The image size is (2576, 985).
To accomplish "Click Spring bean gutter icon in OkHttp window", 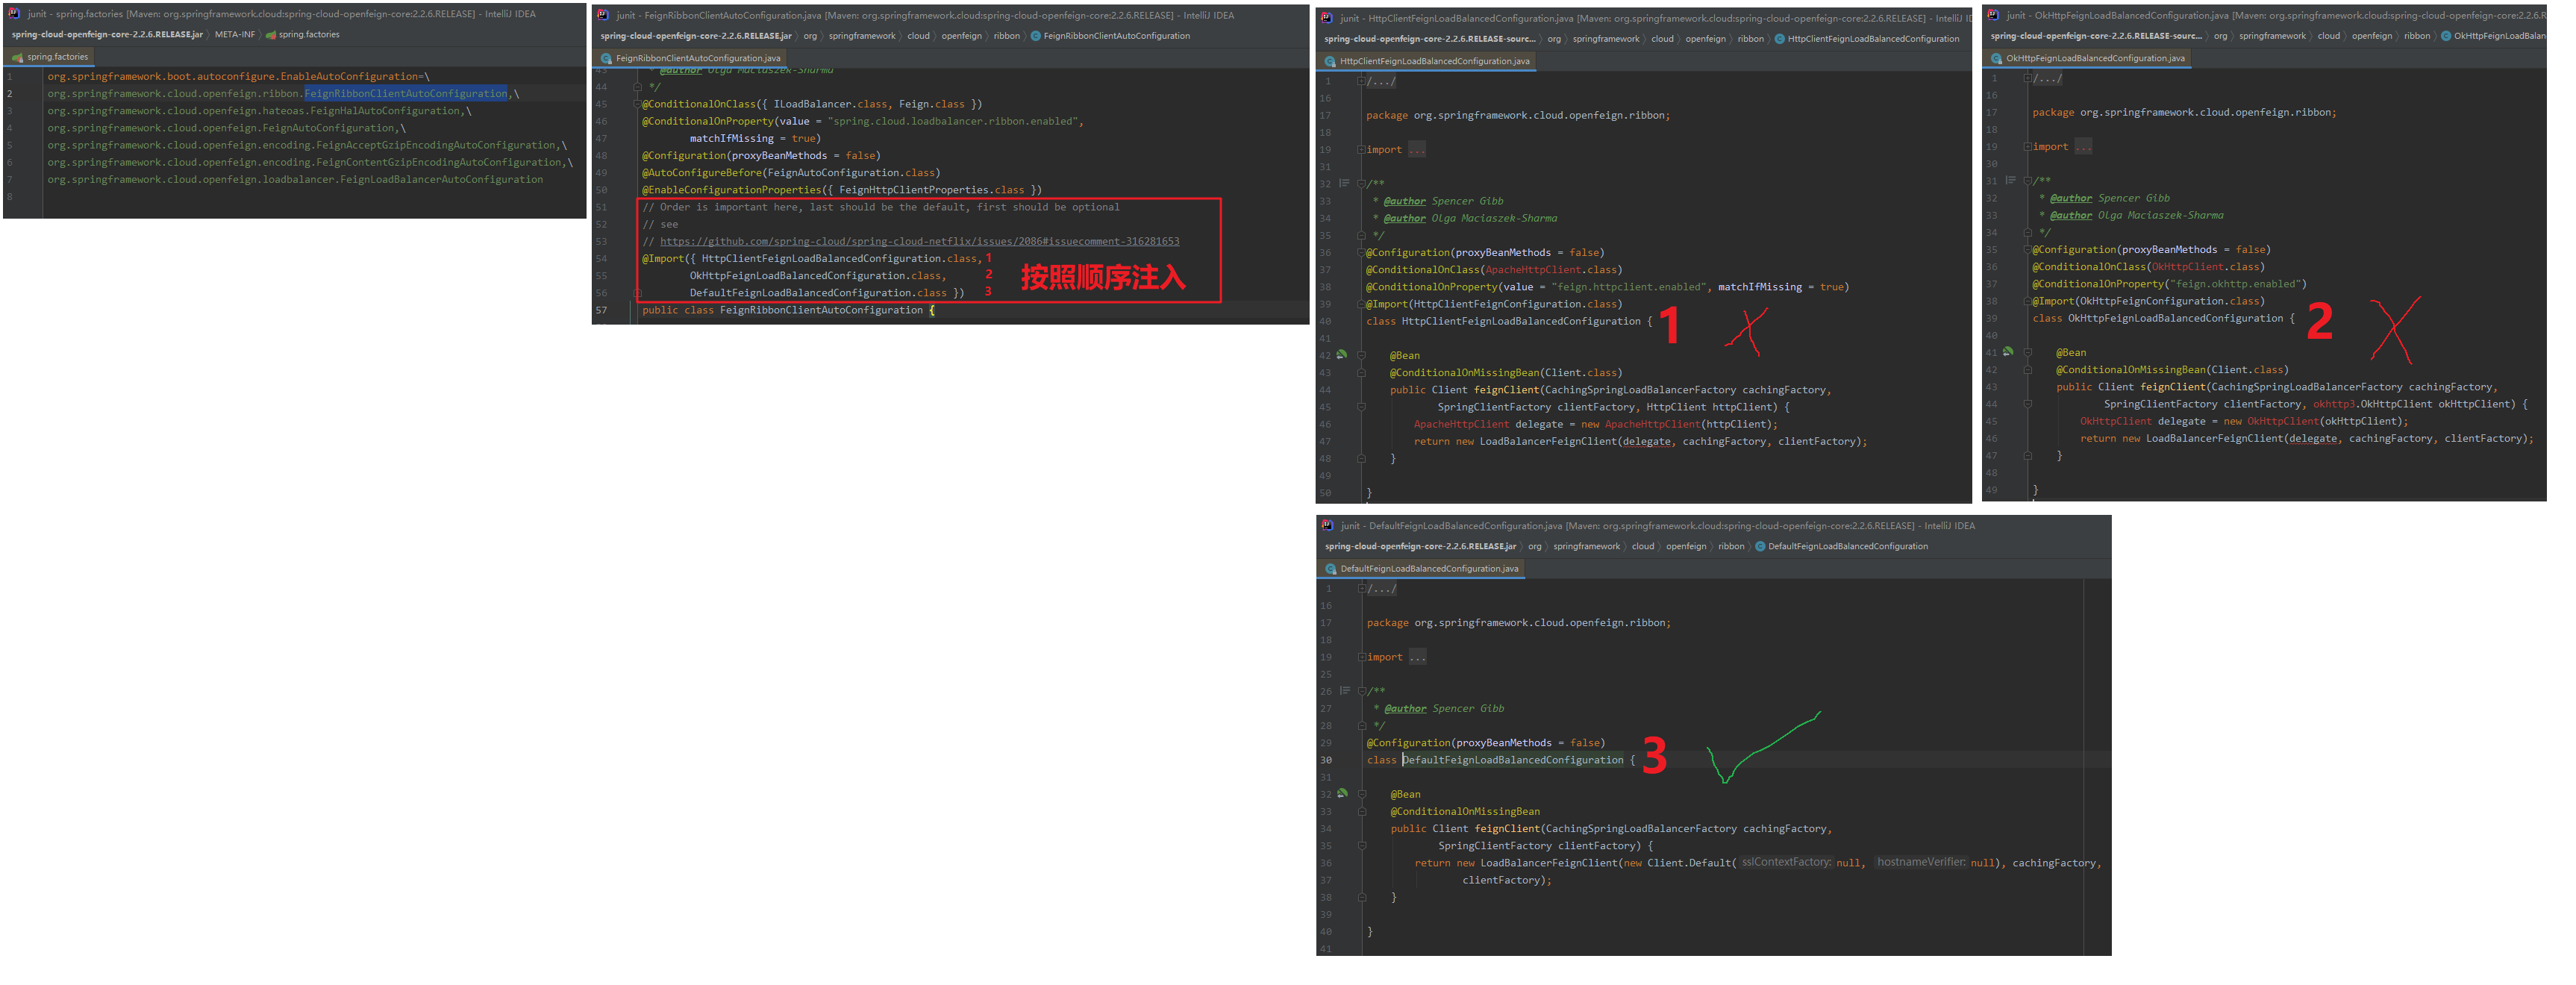I will tap(2008, 352).
